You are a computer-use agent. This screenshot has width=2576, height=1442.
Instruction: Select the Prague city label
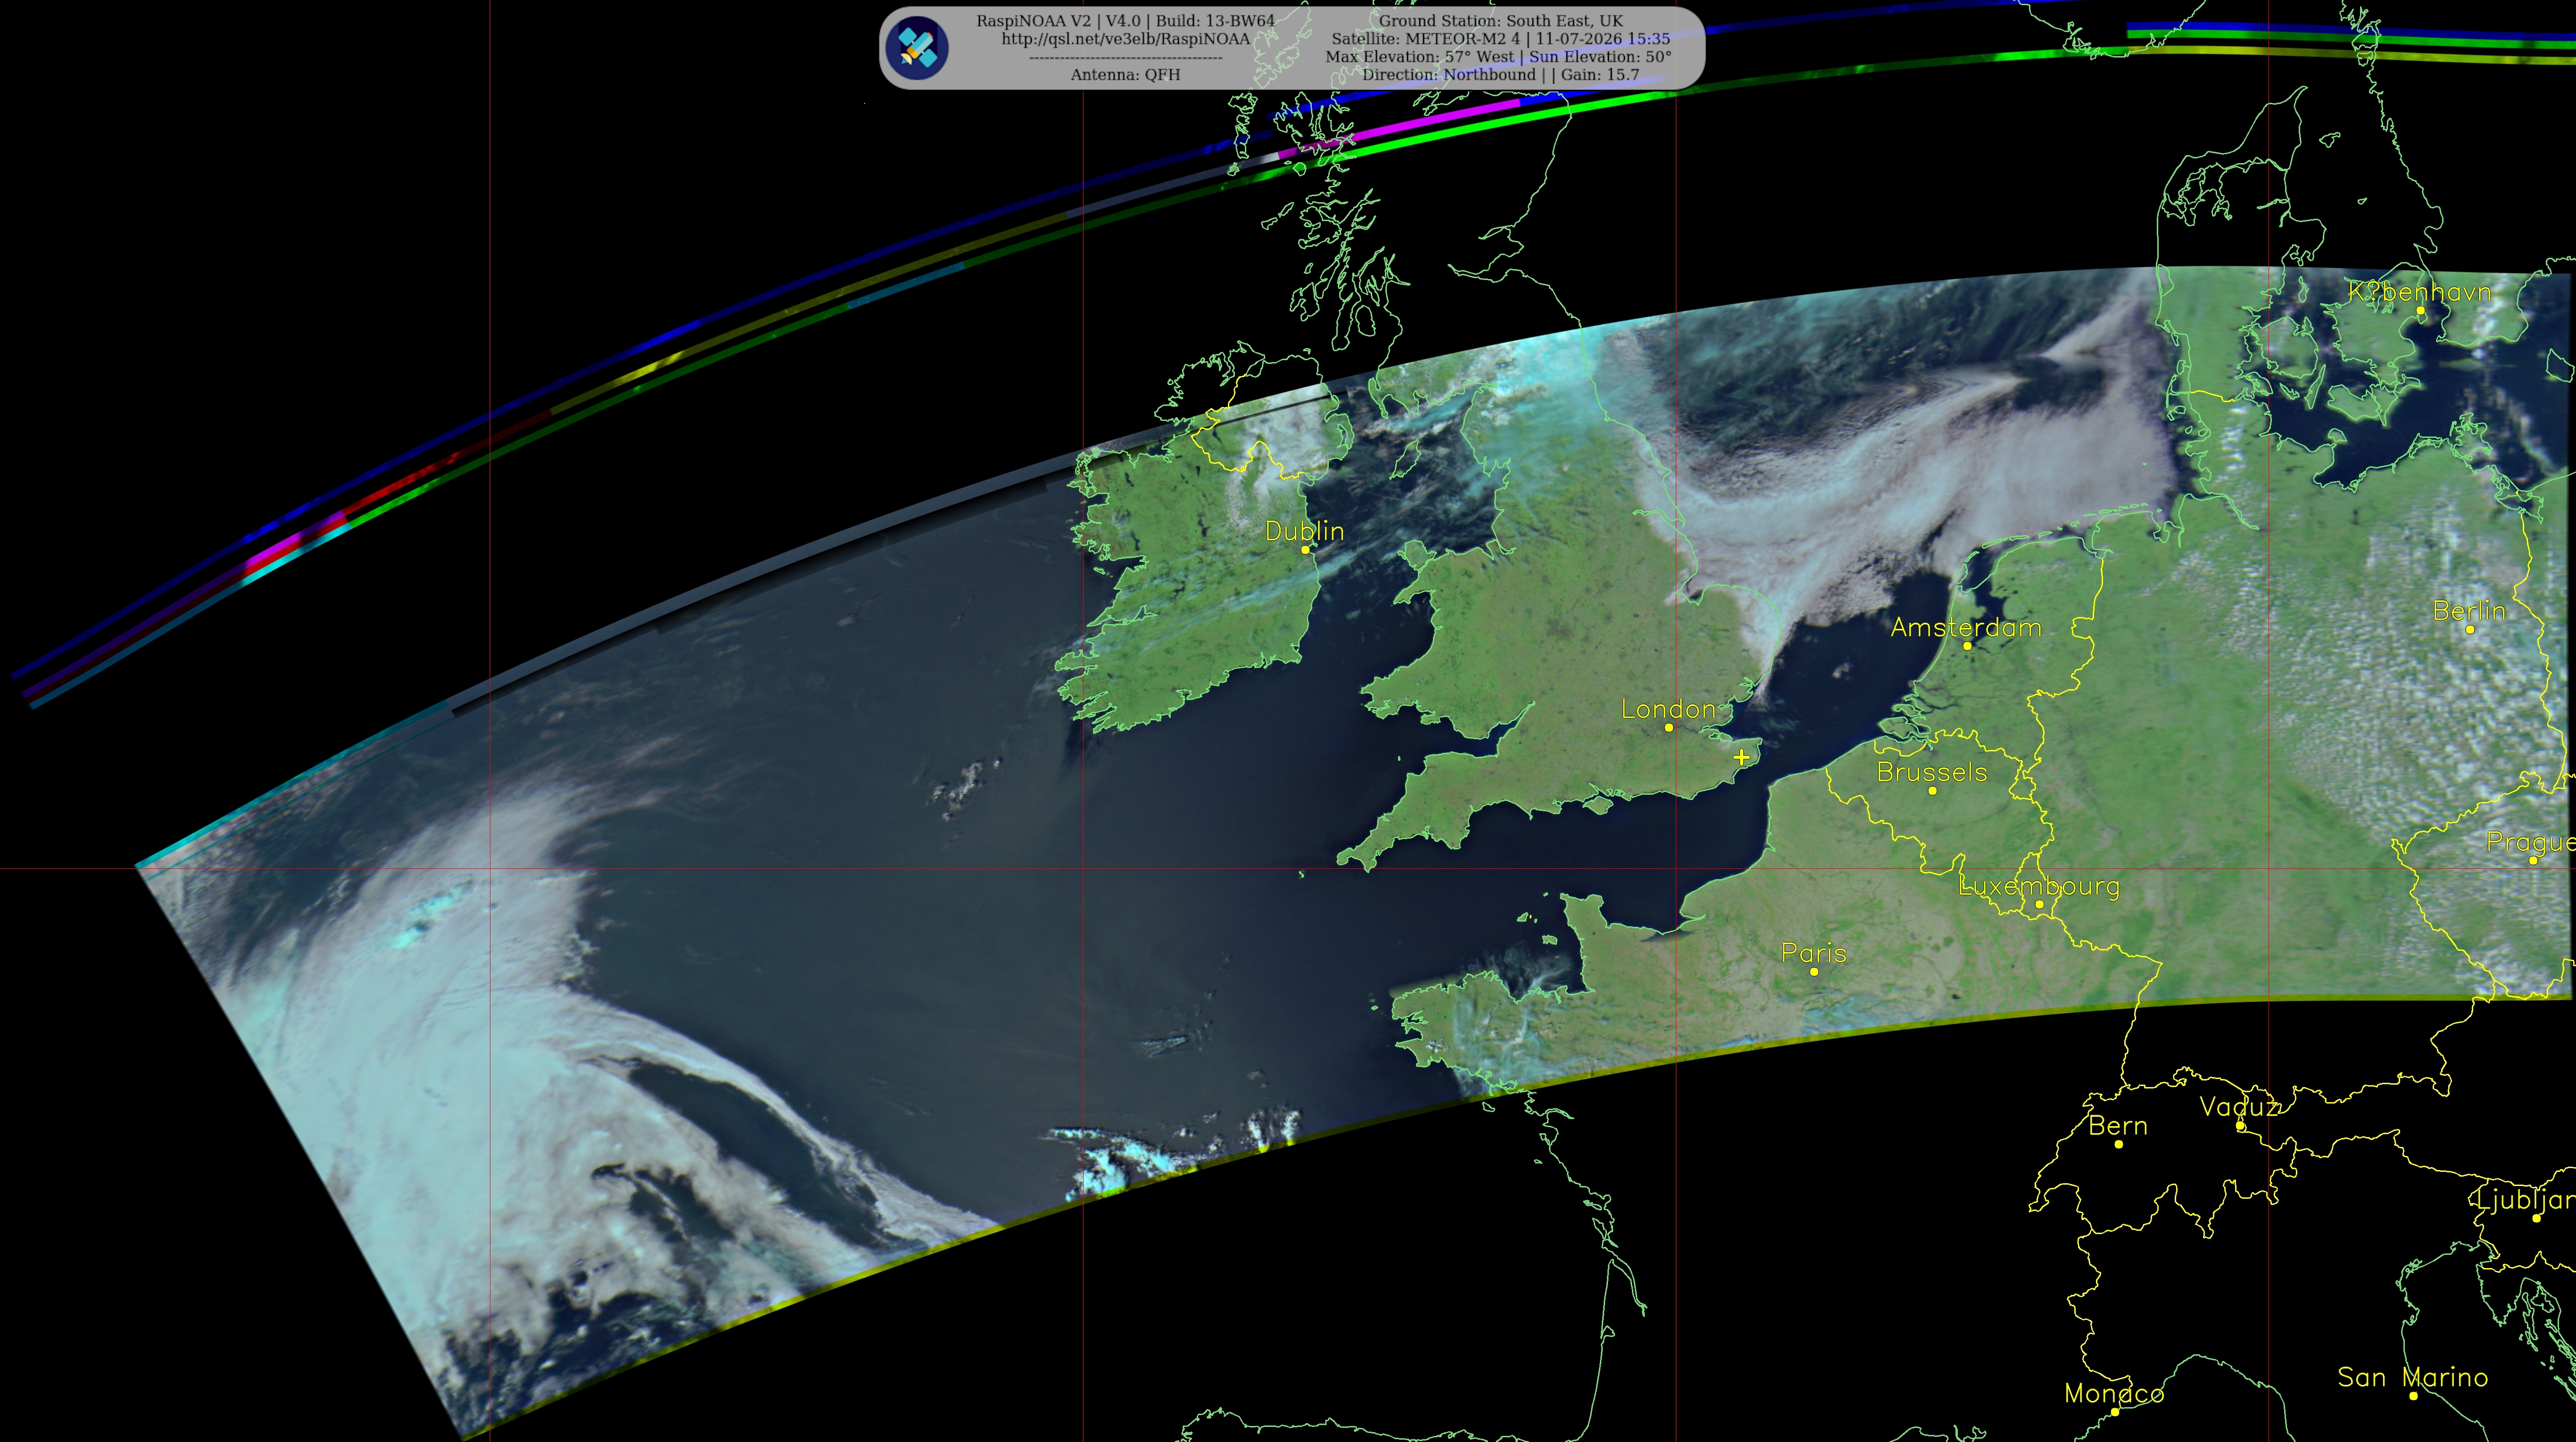point(2531,843)
